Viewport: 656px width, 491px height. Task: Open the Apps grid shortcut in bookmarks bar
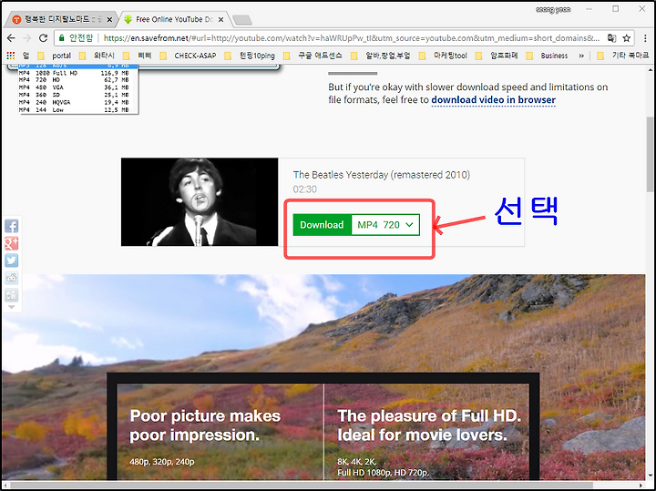(11, 56)
